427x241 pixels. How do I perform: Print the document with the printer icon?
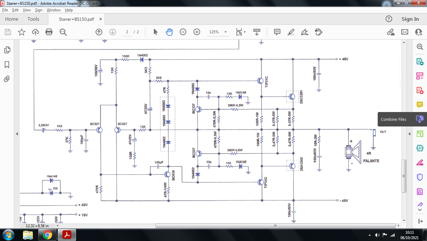[49, 32]
